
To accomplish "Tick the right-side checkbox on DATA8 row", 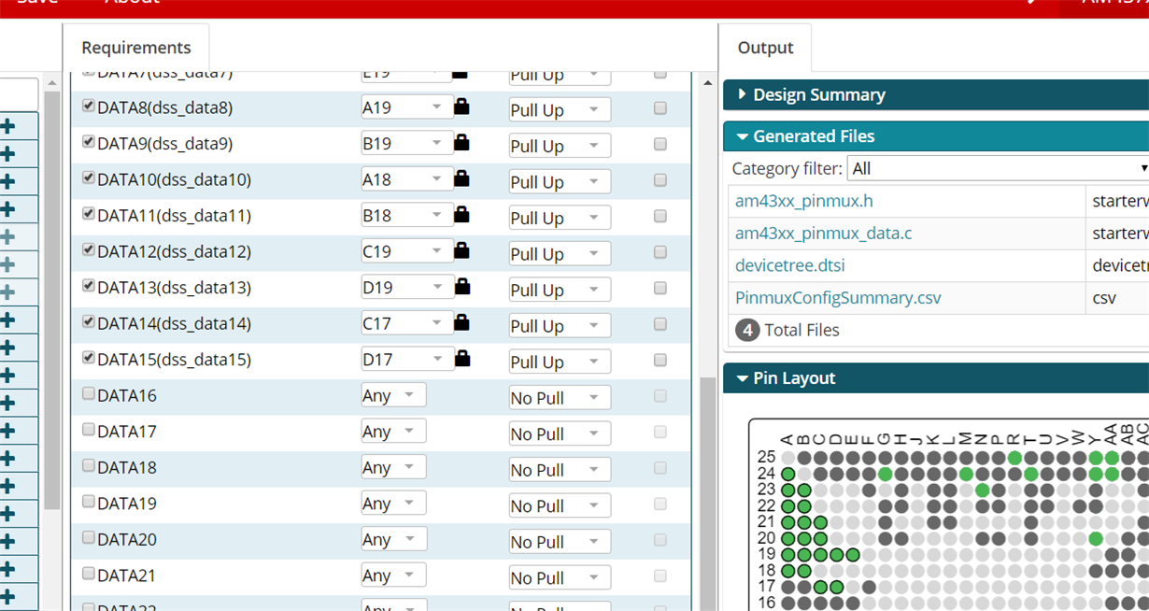I will click(660, 108).
